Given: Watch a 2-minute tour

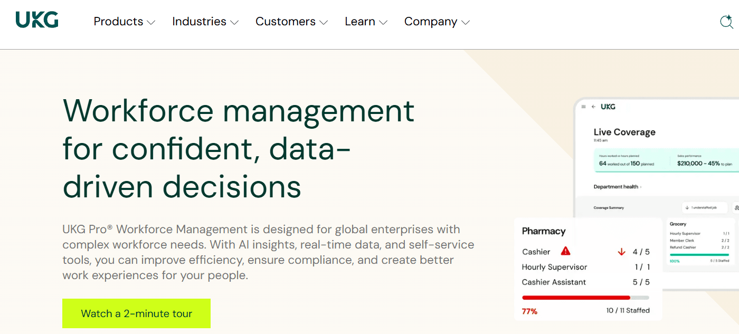Looking at the screenshot, I should (x=136, y=313).
